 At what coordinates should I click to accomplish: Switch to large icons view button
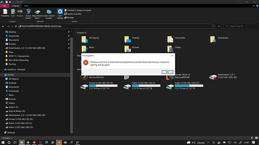click(x=256, y=138)
